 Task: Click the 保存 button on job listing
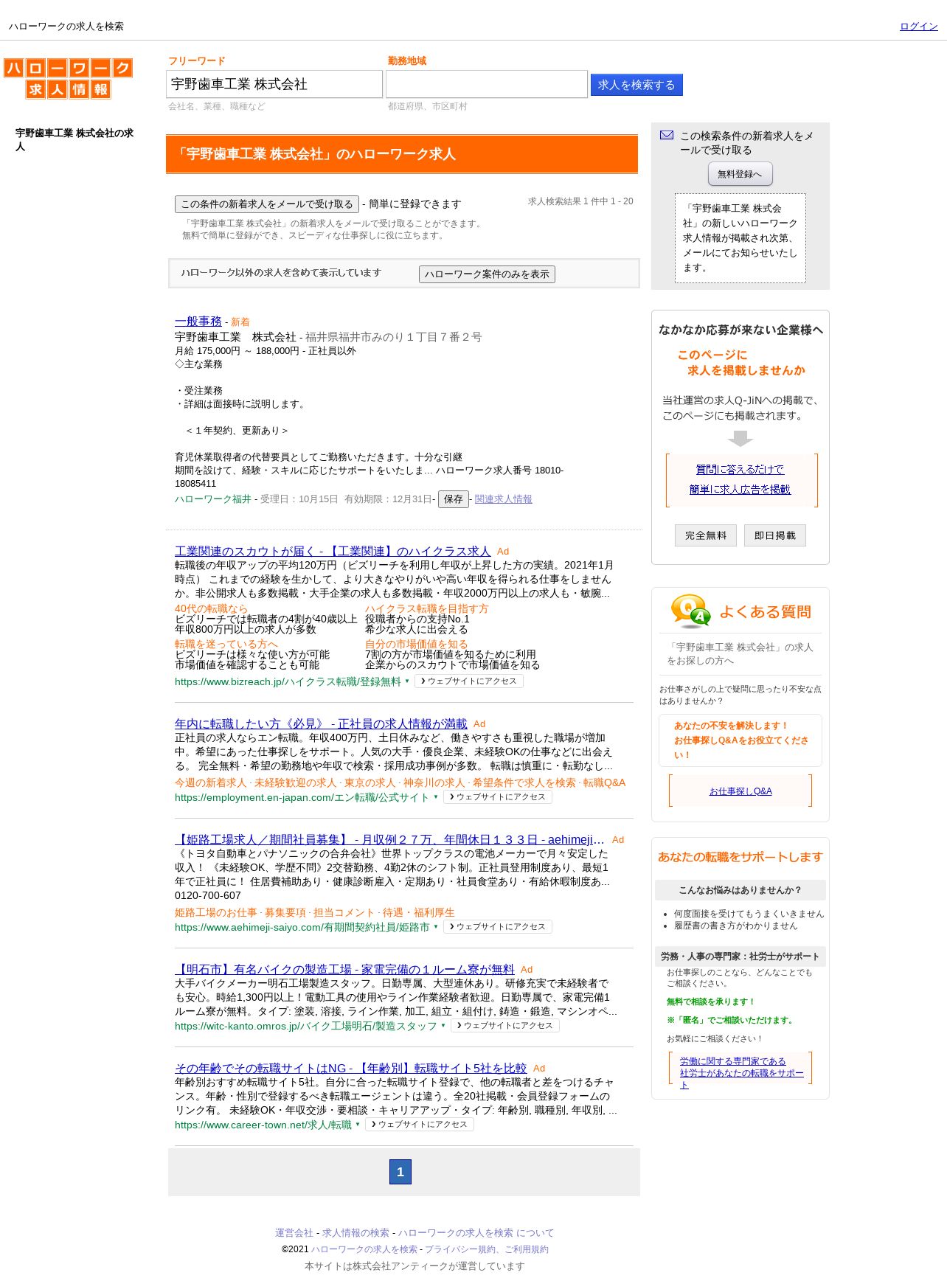(454, 499)
